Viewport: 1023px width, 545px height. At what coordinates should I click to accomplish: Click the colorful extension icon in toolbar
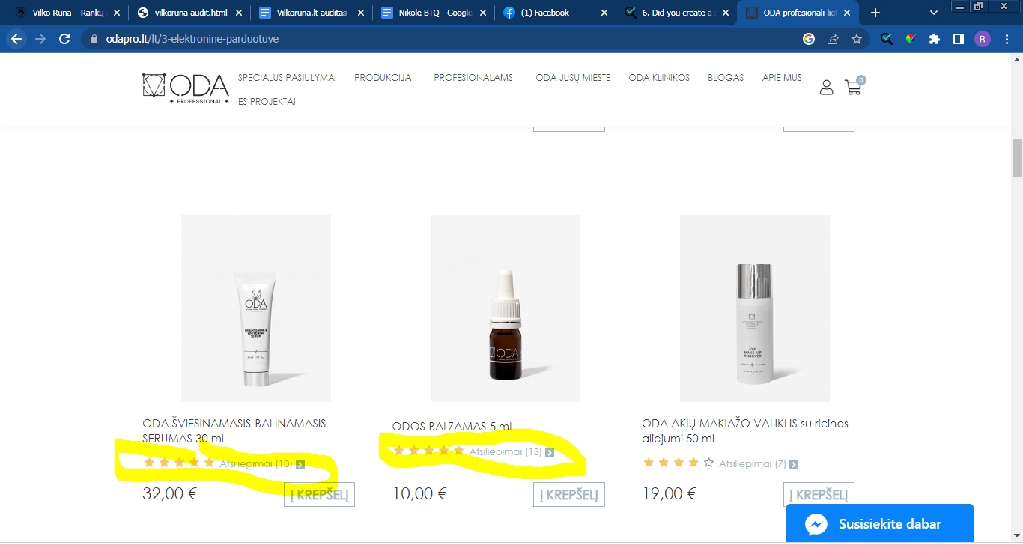(x=910, y=39)
